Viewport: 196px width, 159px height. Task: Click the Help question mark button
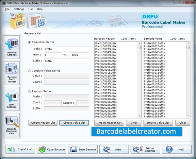click(177, 149)
